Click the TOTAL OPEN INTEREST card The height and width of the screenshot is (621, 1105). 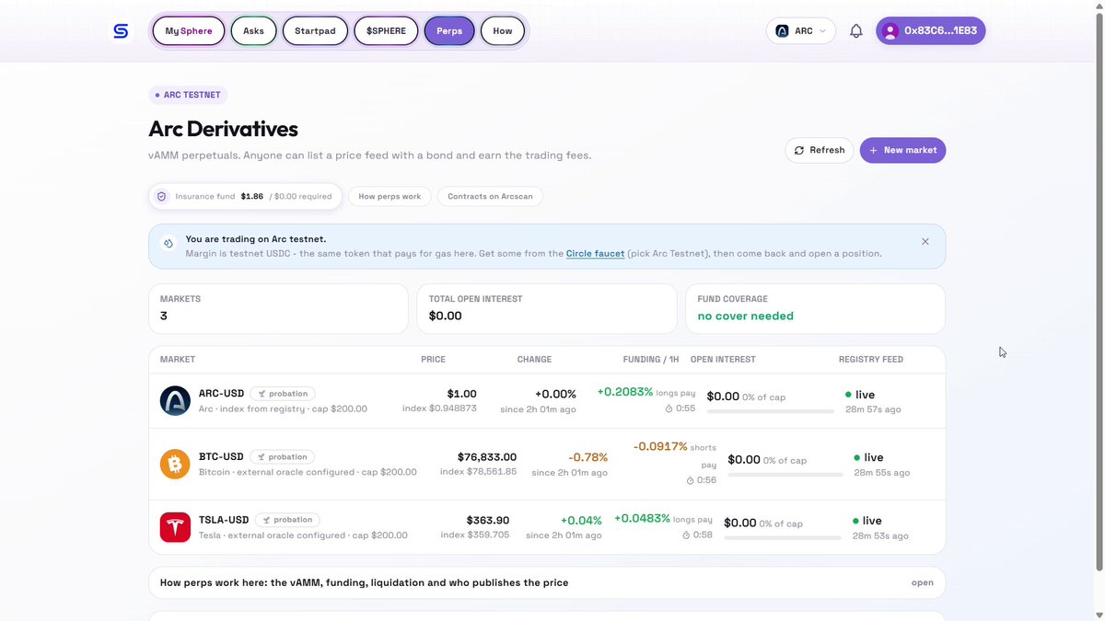[x=547, y=308]
